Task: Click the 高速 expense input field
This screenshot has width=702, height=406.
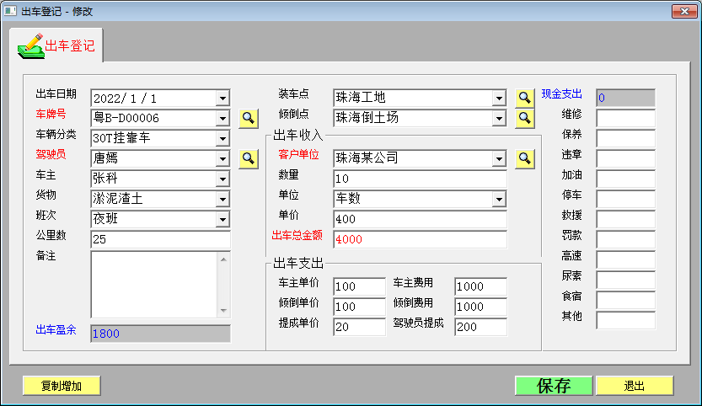Action: click(625, 259)
